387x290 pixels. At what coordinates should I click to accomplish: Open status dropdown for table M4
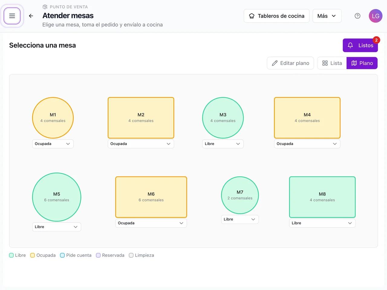point(307,144)
